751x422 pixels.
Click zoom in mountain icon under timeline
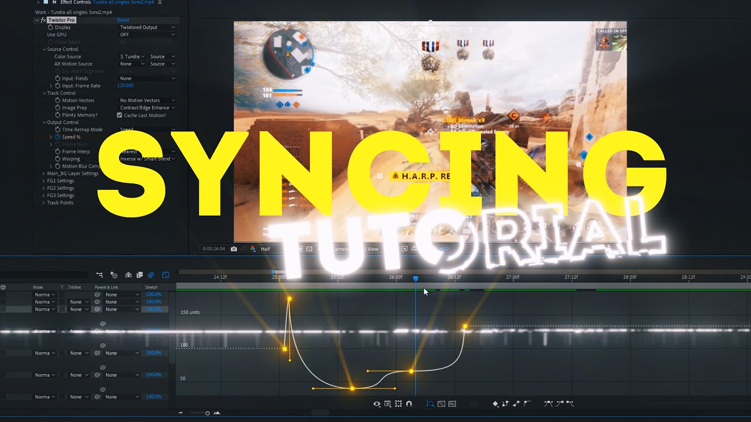(x=217, y=413)
